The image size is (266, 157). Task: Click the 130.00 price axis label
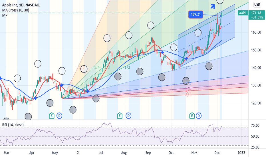pos(256,85)
